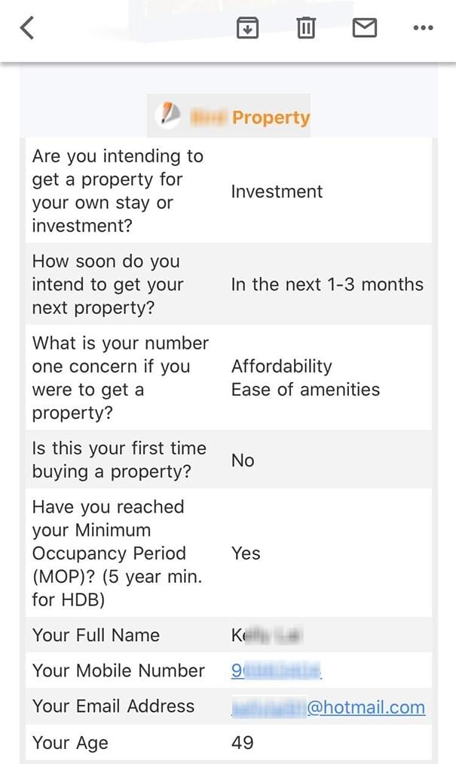Image resolution: width=456 pixels, height=764 pixels.
Task: Click the pencil logo icon
Action: [170, 116]
